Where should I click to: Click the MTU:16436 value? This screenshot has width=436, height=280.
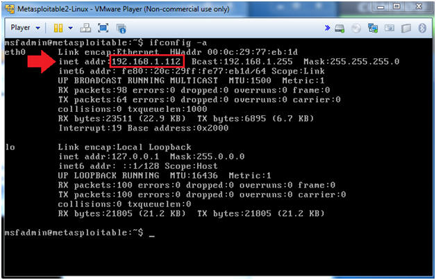[194, 175]
